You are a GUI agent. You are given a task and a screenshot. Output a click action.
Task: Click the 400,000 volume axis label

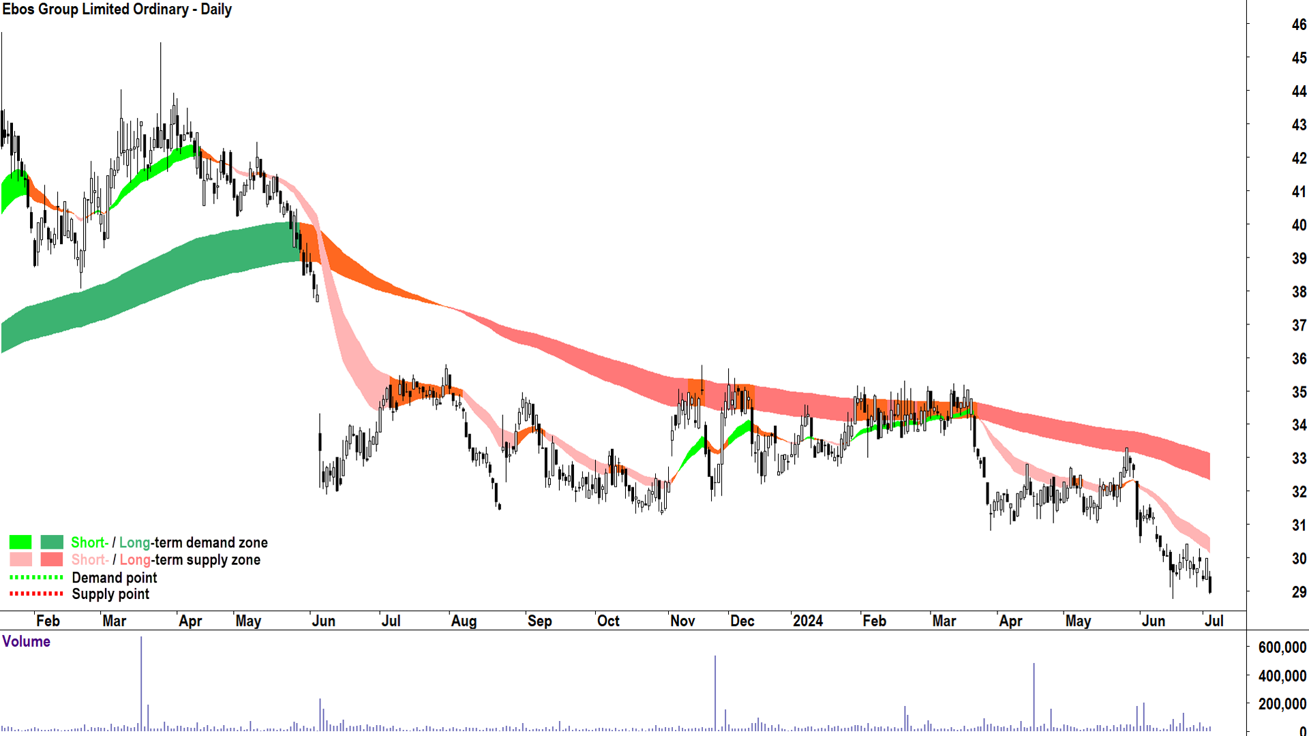(1282, 675)
